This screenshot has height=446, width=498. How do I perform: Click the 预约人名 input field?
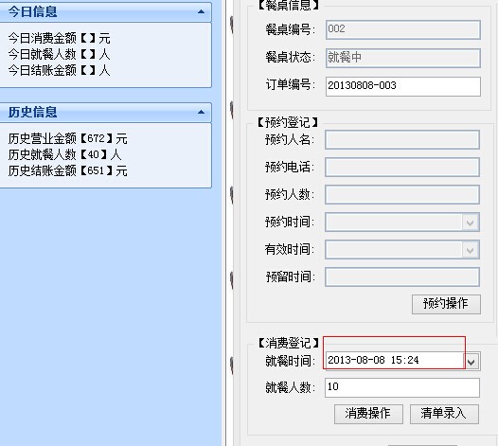point(402,140)
